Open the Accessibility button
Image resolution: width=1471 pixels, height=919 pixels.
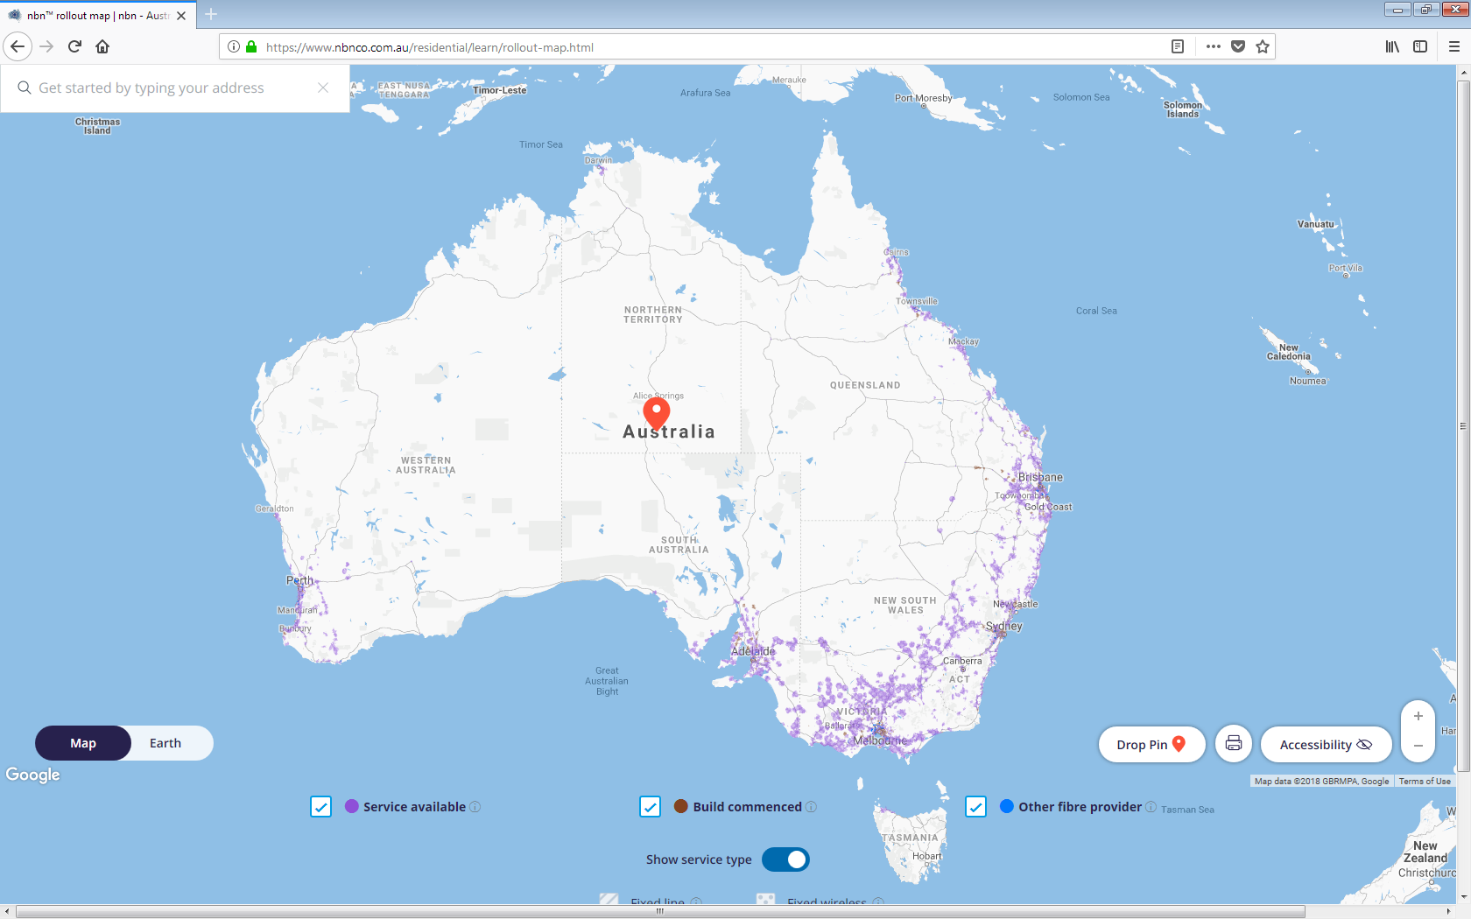(1325, 745)
